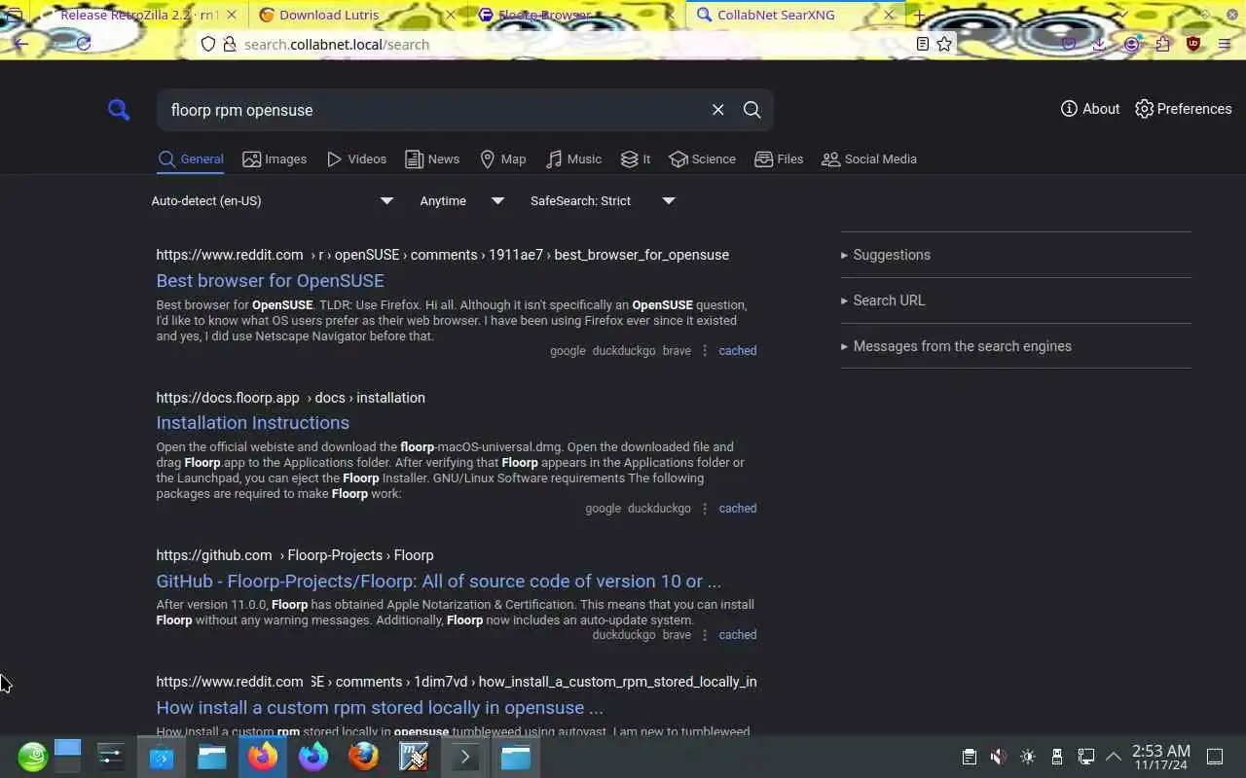Select the General category tab
This screenshot has height=778, width=1246.
point(191,159)
